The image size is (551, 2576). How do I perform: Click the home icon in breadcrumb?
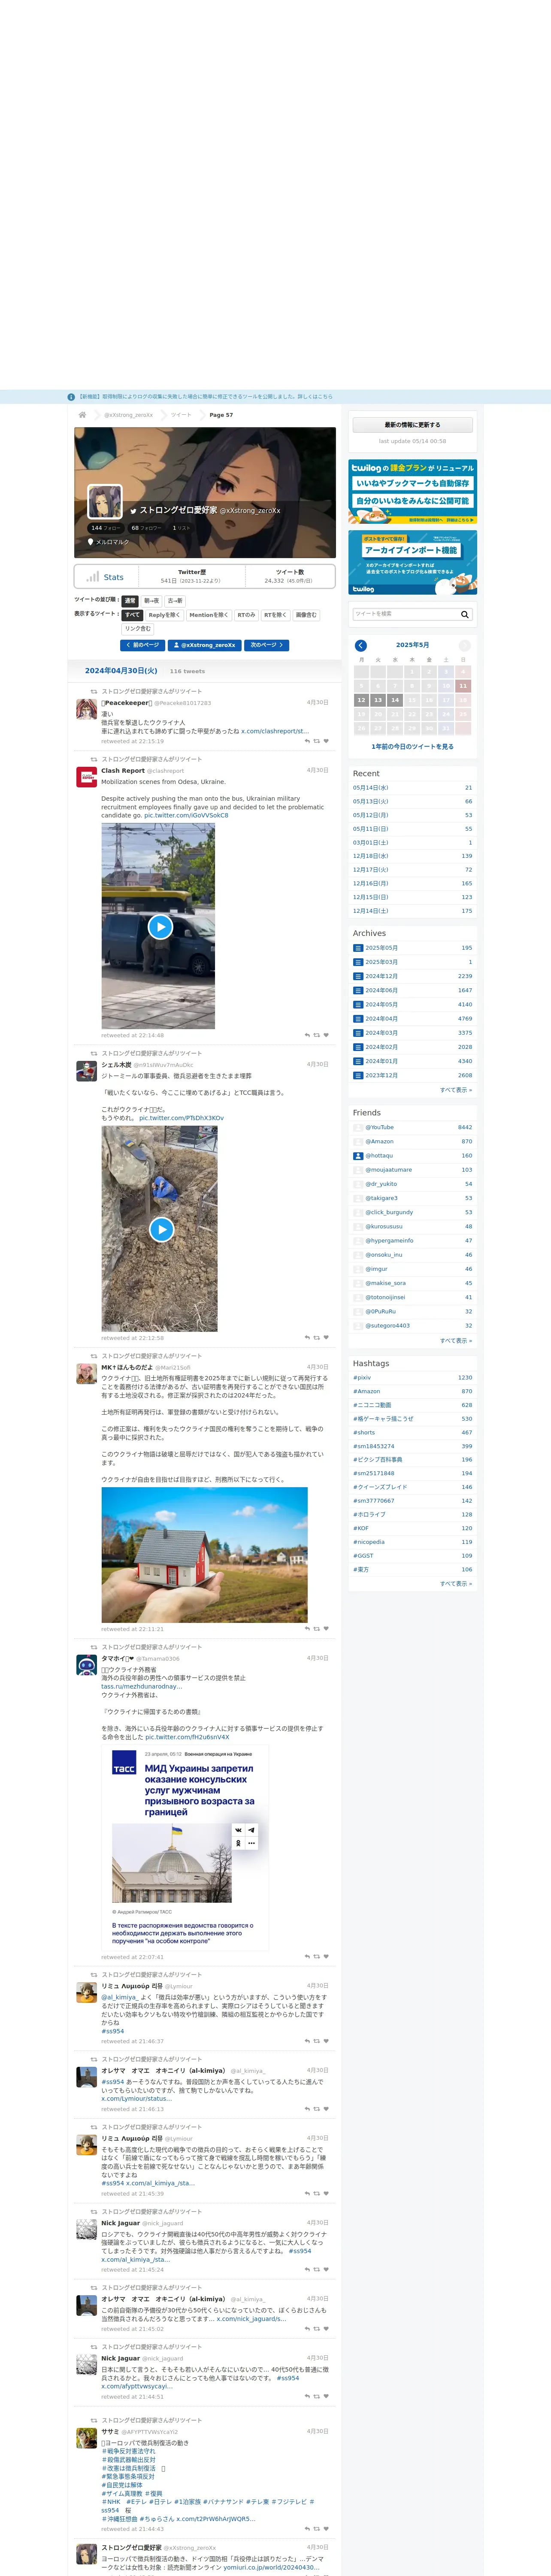coord(82,415)
